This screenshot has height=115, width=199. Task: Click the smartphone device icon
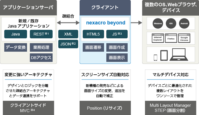(156, 58)
